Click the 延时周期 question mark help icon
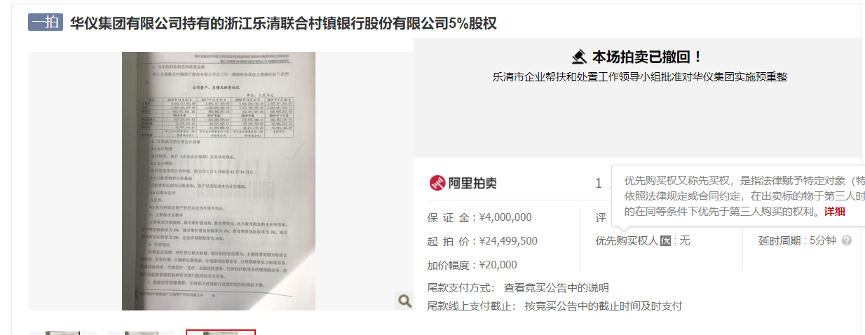Viewport: 865px width, 335px height. (x=847, y=240)
